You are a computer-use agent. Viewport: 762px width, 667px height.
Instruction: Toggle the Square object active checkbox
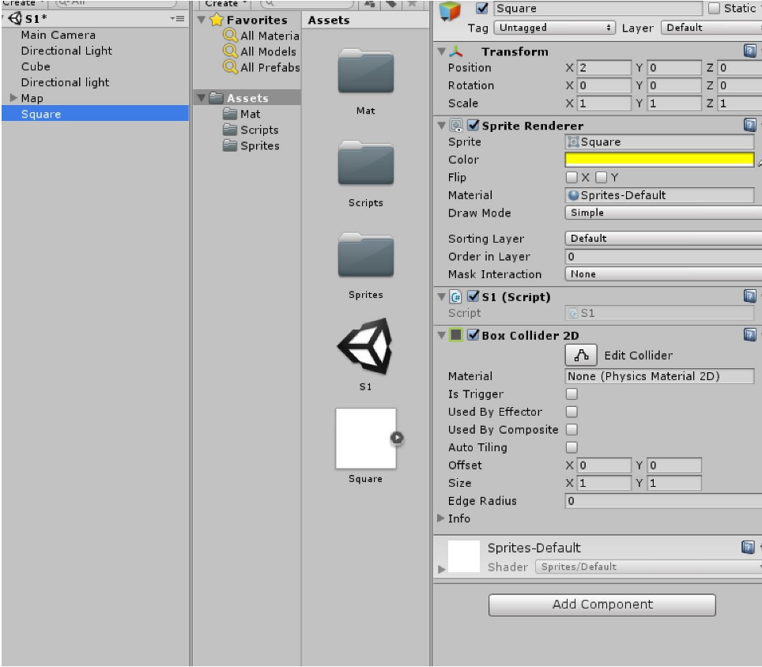481,8
